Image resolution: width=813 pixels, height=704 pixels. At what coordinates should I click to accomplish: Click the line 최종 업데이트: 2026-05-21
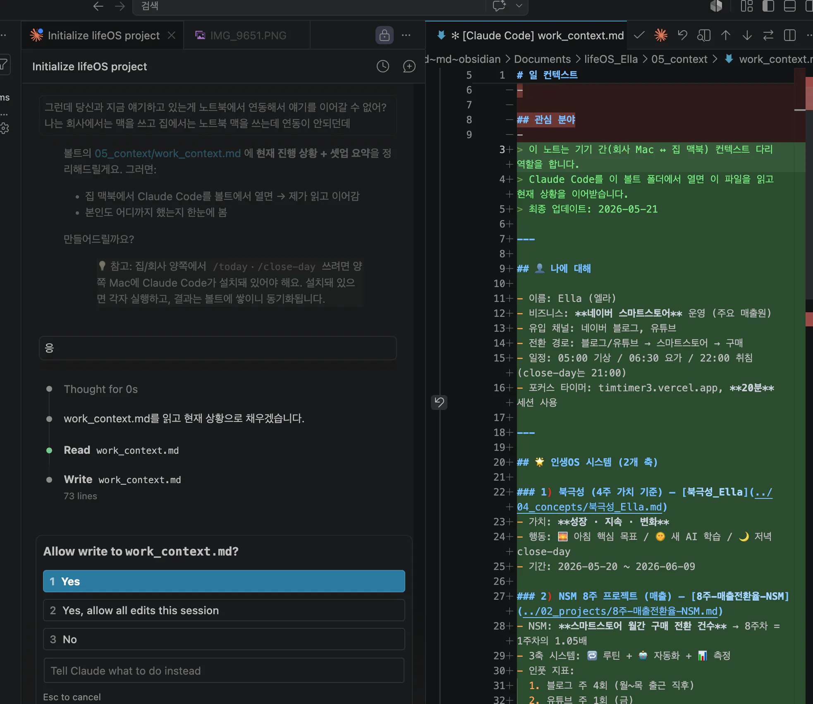click(x=593, y=209)
